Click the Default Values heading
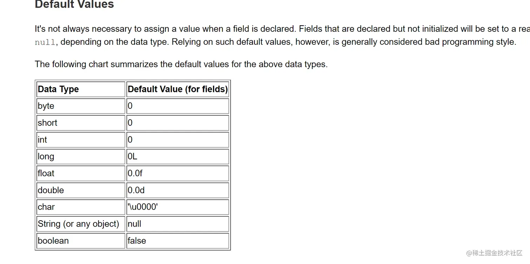The width and height of the screenshot is (530, 264). point(74,5)
